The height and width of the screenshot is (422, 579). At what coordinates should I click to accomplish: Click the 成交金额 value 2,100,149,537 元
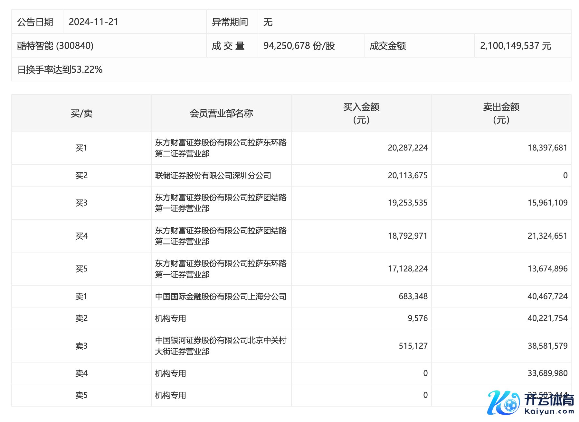click(x=515, y=46)
